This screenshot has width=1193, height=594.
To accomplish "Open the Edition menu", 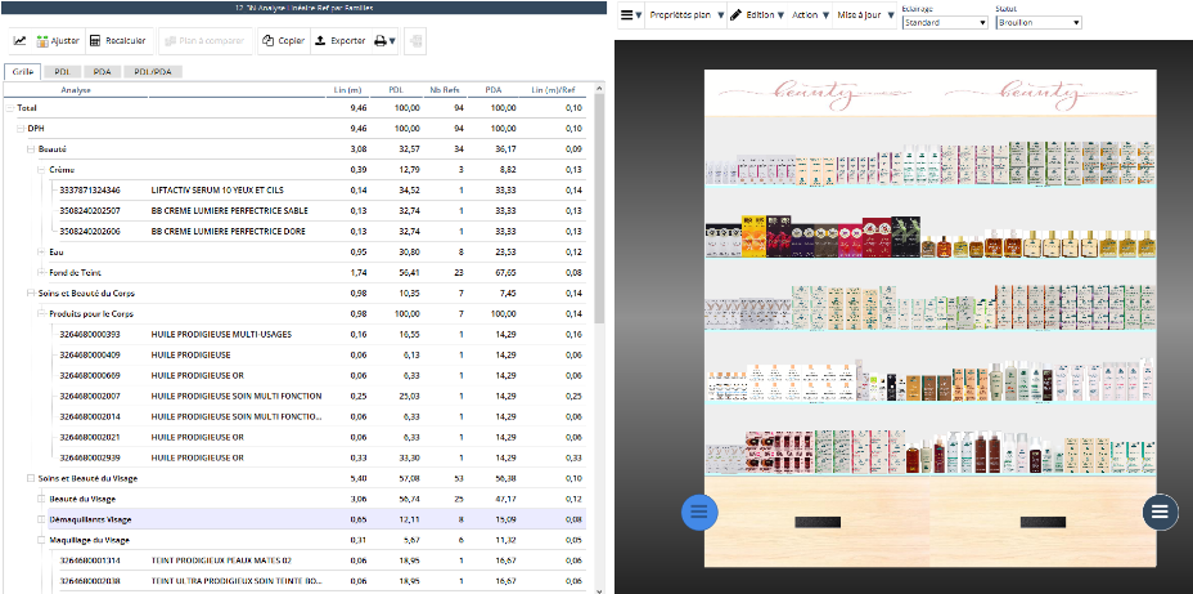I will 757,15.
